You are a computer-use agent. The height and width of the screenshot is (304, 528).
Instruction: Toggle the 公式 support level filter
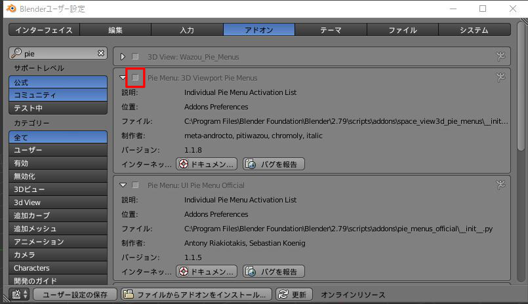58,82
